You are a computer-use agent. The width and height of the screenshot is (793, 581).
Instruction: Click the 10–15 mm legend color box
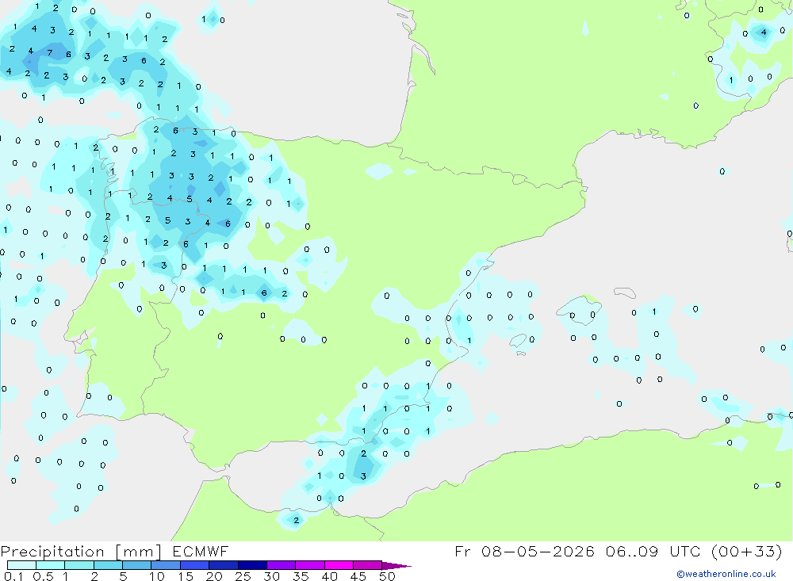(166, 565)
